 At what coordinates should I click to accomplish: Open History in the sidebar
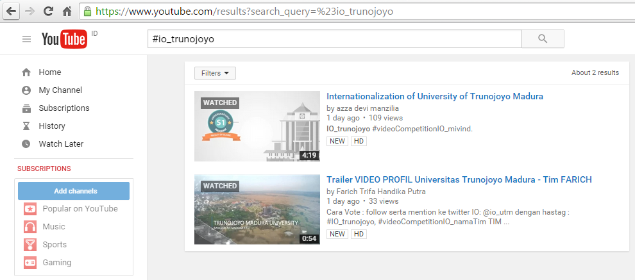pyautogui.click(x=52, y=126)
